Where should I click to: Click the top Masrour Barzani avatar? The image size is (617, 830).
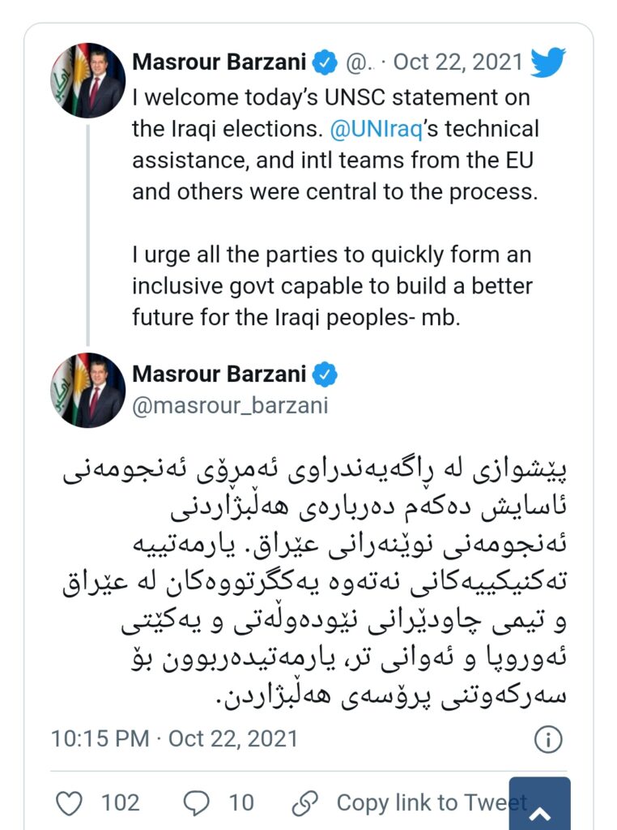click(87, 80)
